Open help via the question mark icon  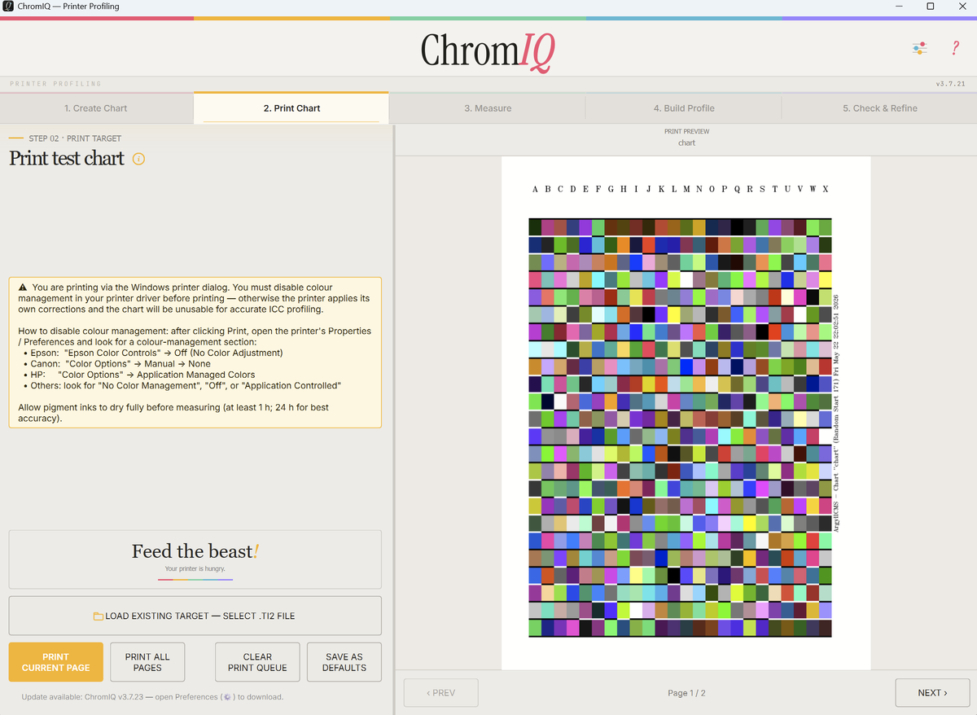tap(955, 49)
